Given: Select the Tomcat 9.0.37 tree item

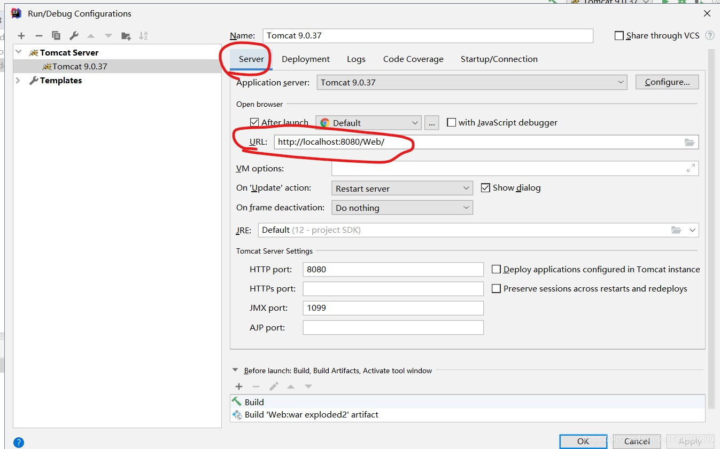Looking at the screenshot, I should (x=117, y=66).
